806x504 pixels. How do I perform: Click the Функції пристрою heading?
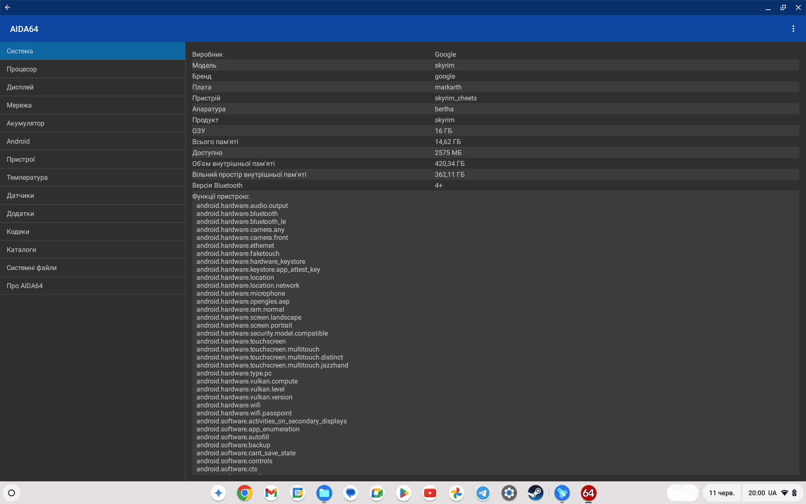pos(221,196)
